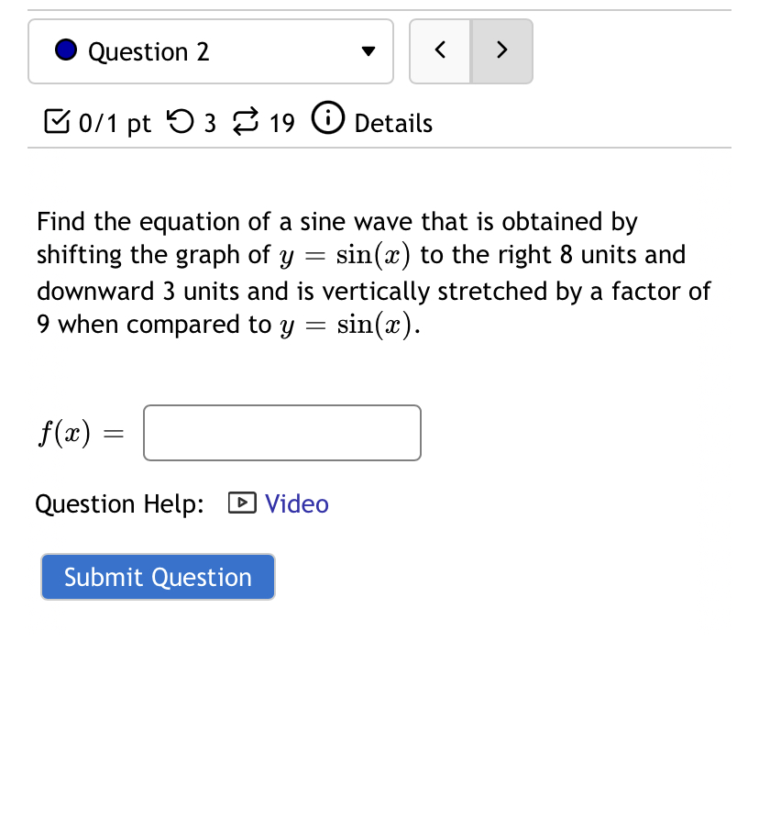Click the score checkbox icon beside 0/1 pt

(57, 121)
